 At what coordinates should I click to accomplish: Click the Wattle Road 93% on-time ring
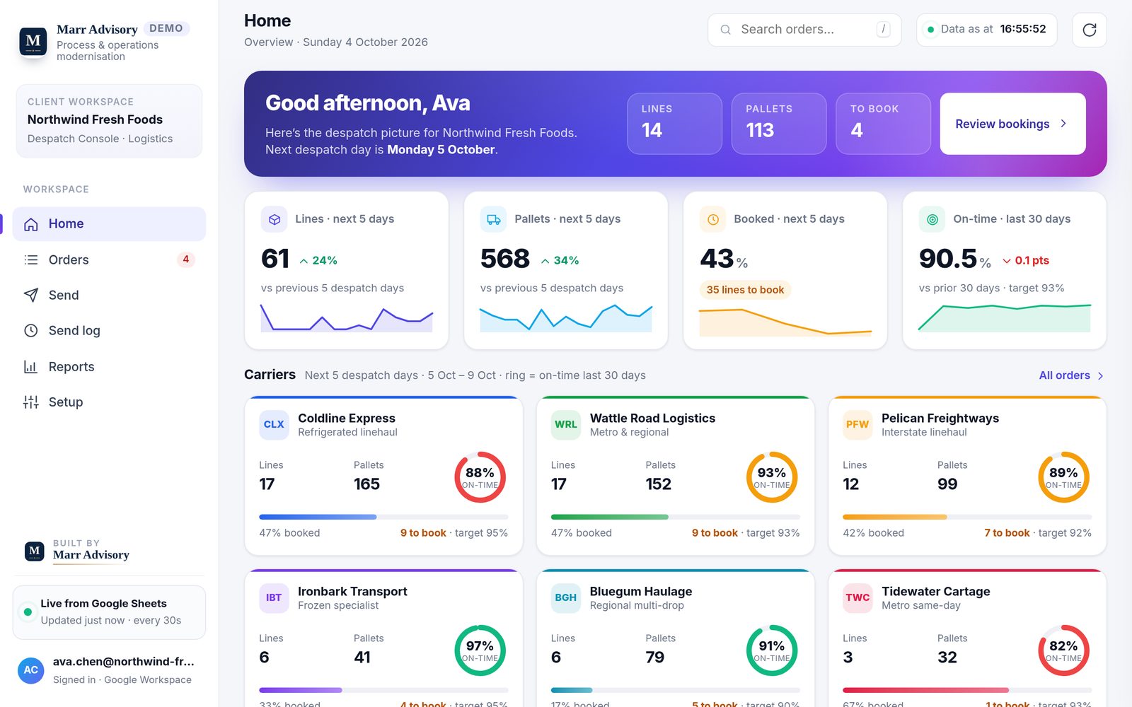772,477
